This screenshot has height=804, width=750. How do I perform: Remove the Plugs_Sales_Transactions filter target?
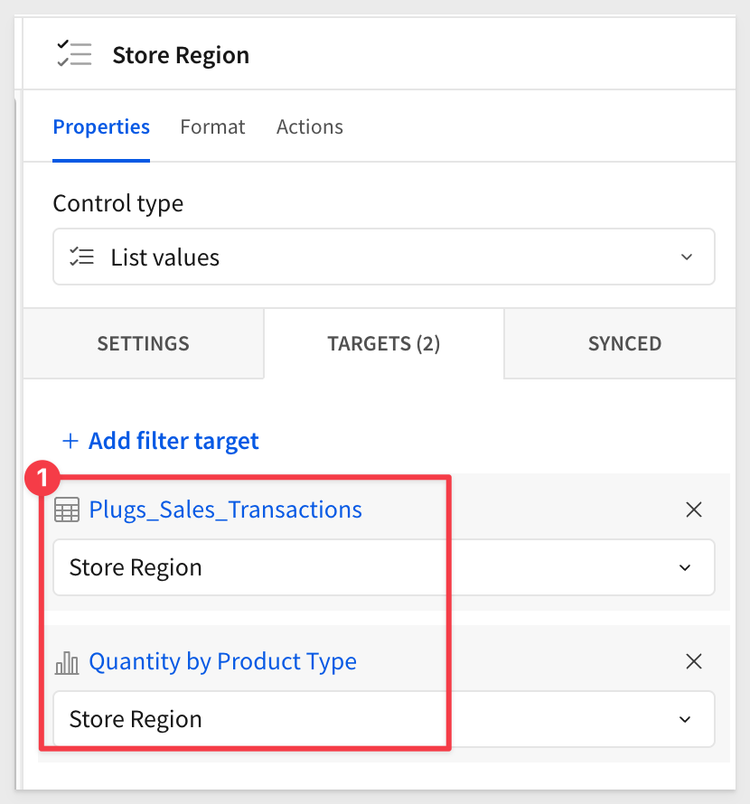click(694, 510)
